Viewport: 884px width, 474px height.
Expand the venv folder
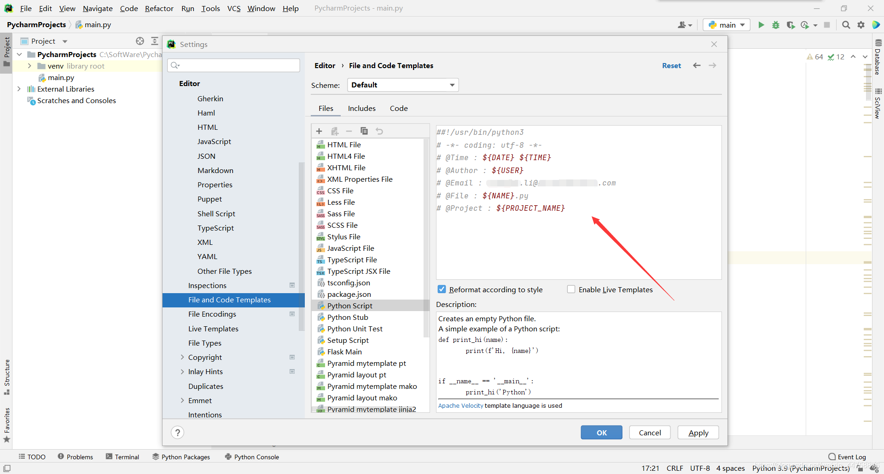29,66
